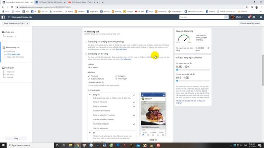Click the info icon beside Số người tiếp cận
This screenshot has width=264, height=148.
[191, 63]
